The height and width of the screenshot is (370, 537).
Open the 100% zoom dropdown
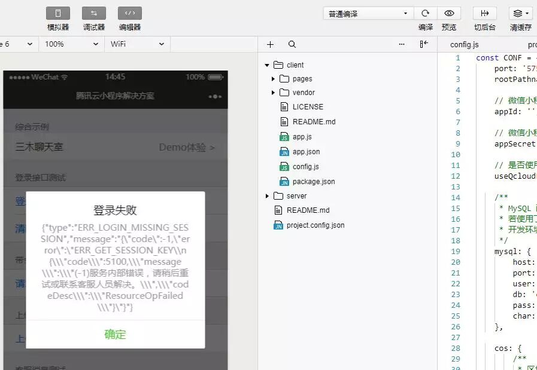click(x=72, y=44)
